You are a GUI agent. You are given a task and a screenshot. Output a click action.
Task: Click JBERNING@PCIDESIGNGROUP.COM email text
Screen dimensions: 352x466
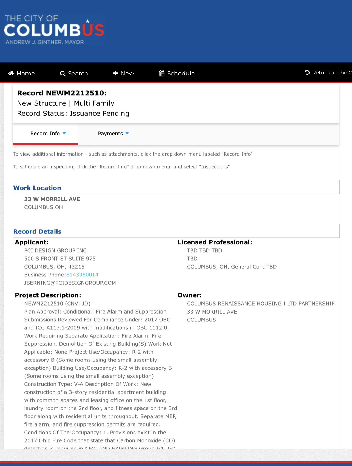pyautogui.click(x=70, y=283)
